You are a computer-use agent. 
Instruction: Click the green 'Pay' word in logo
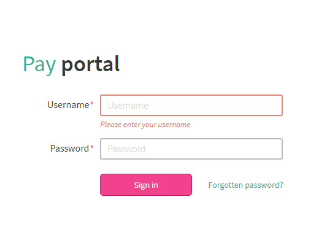(39, 65)
